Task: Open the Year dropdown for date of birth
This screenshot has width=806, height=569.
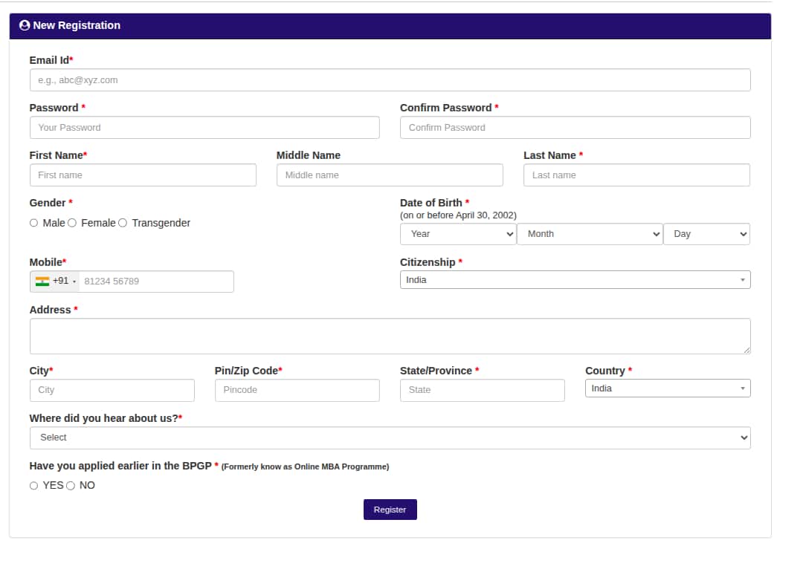Action: point(458,234)
